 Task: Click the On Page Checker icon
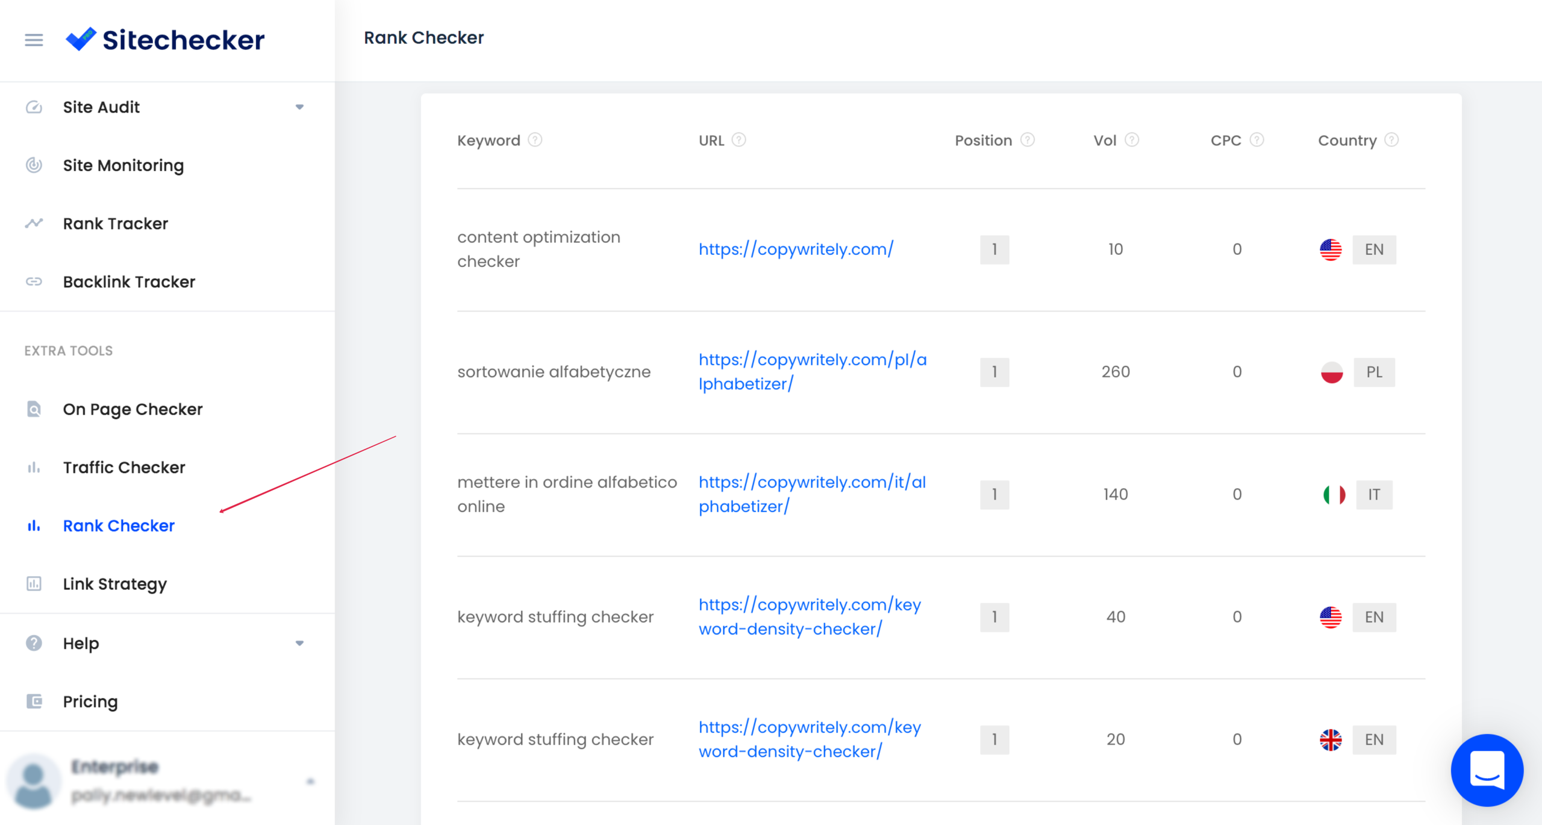[34, 408]
